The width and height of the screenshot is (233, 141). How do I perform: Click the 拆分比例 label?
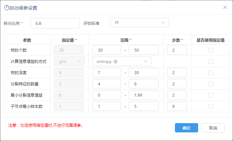coord(12,23)
